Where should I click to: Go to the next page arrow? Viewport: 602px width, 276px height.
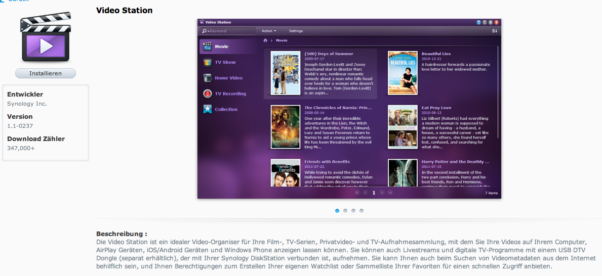tap(382, 193)
